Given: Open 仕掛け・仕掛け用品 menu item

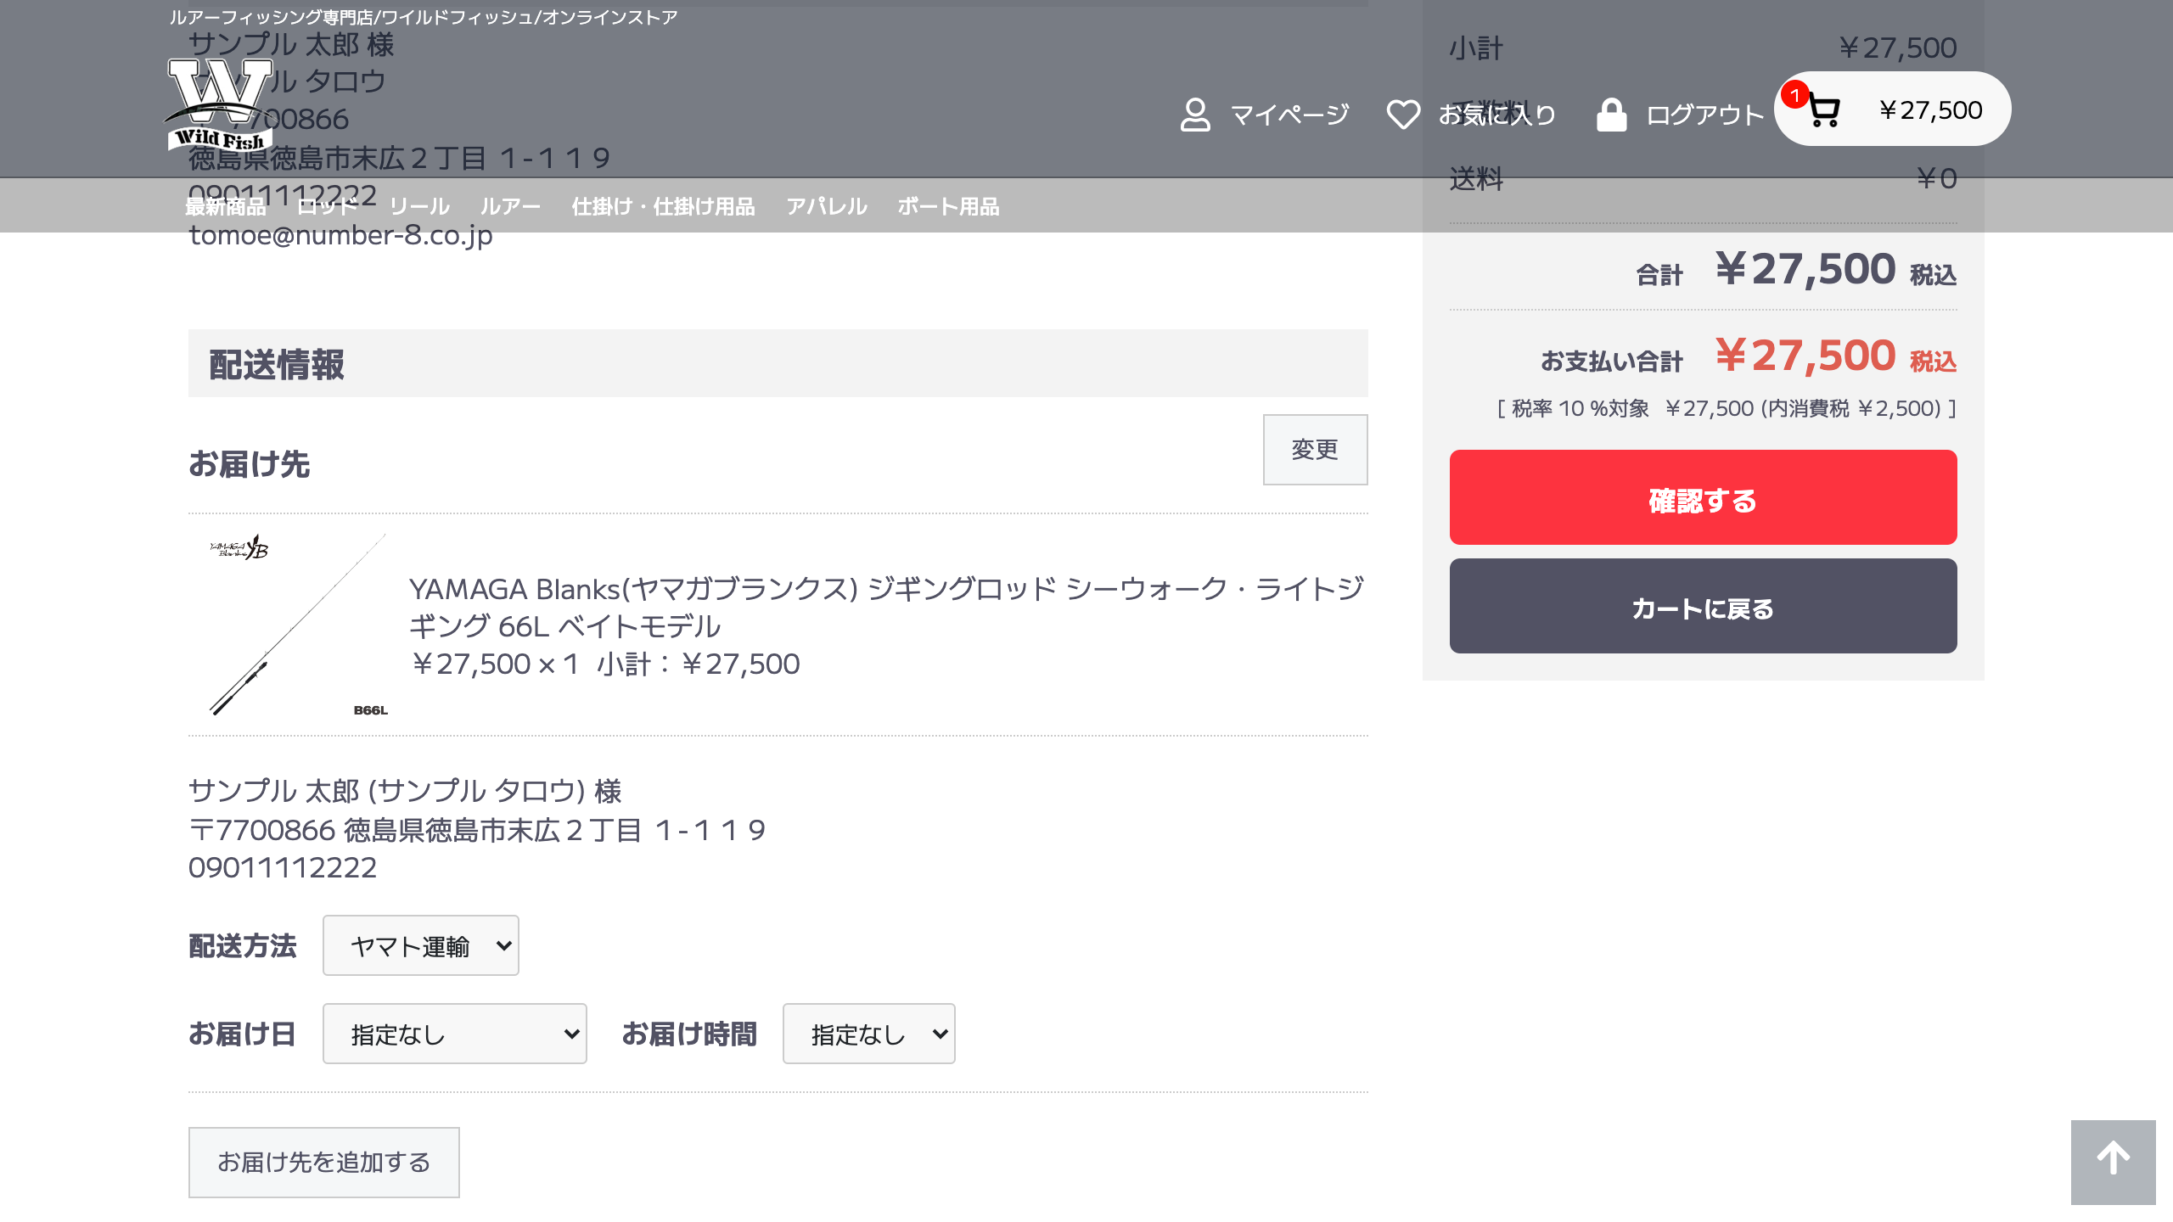Looking at the screenshot, I should pyautogui.click(x=663, y=206).
